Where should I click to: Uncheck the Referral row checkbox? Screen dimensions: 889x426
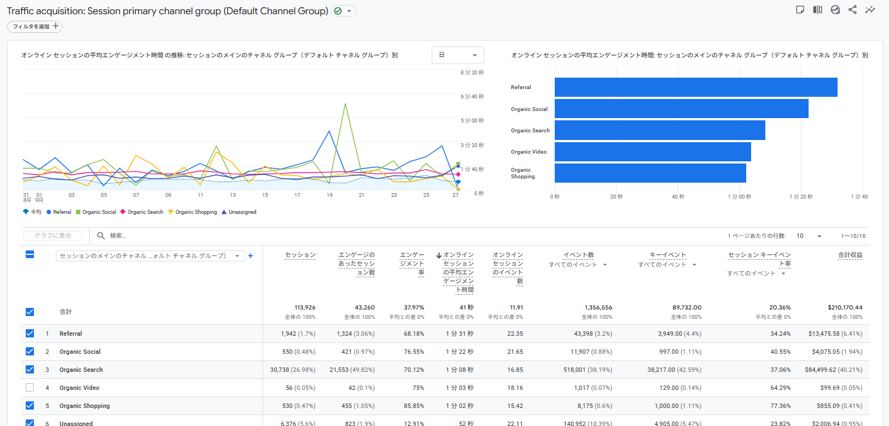pos(30,334)
